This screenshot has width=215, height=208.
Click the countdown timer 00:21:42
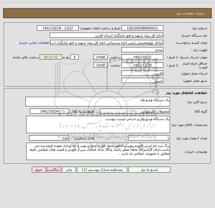[51, 57]
